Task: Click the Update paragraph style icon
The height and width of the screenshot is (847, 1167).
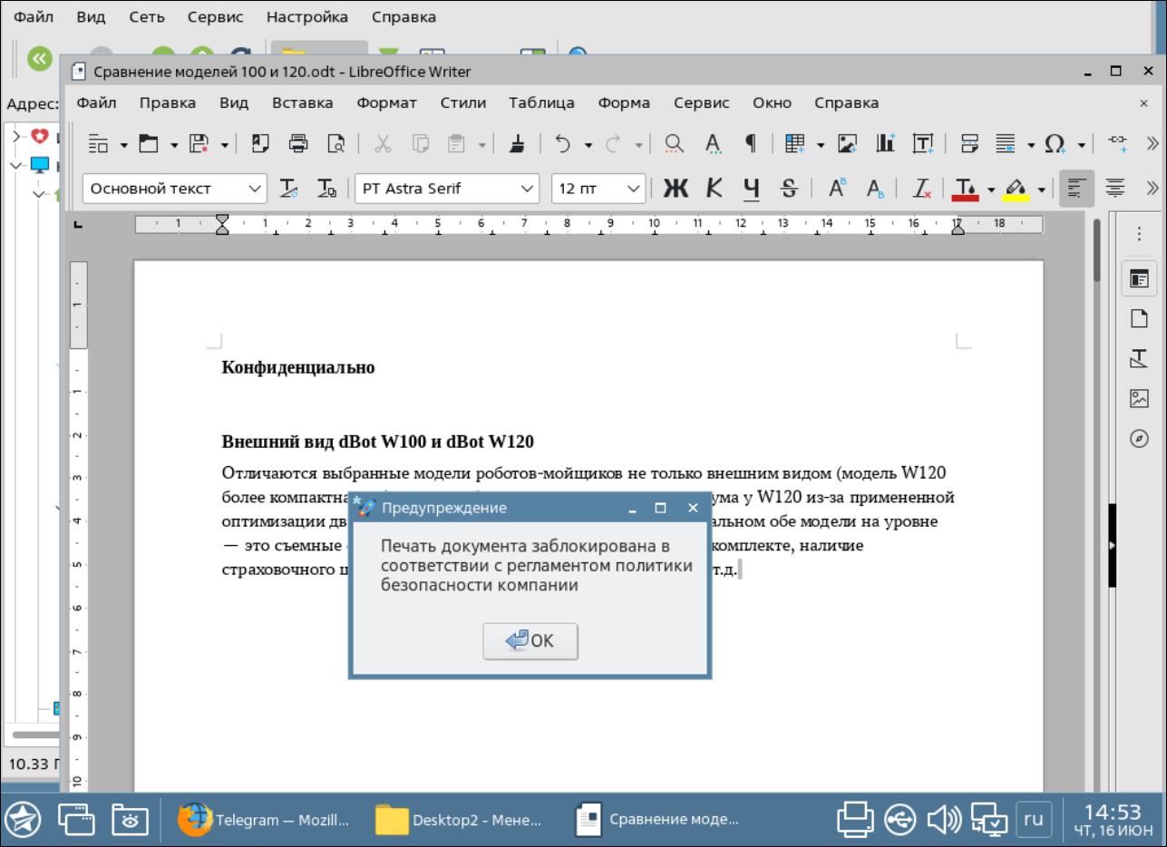Action: [288, 188]
